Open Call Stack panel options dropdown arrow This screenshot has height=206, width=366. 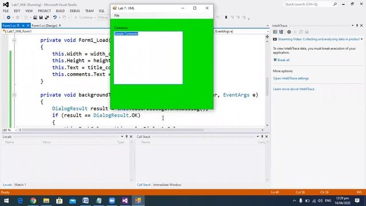[258, 137]
